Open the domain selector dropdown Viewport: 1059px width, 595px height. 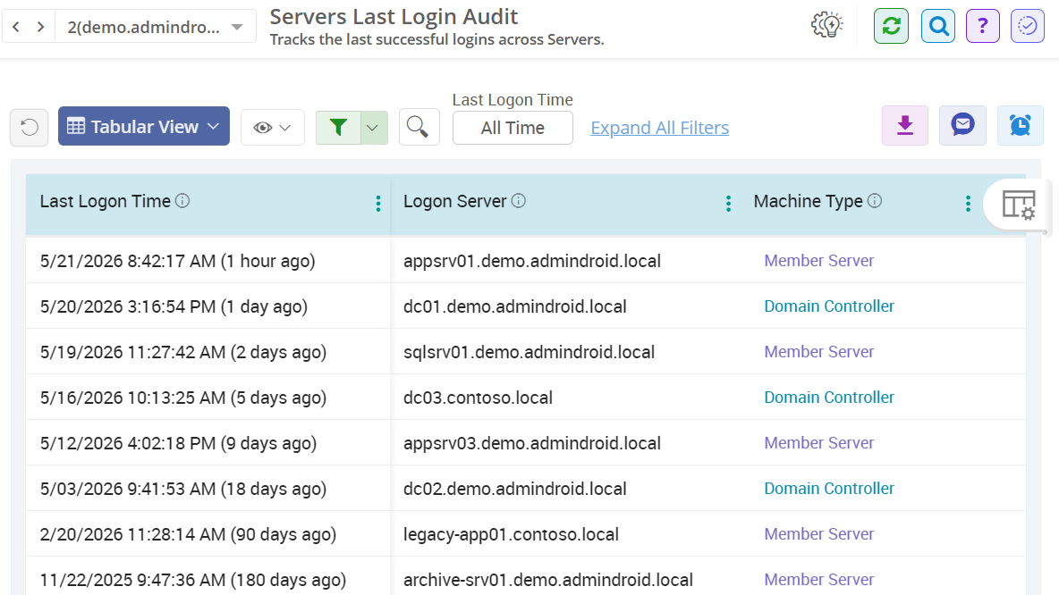click(x=155, y=27)
